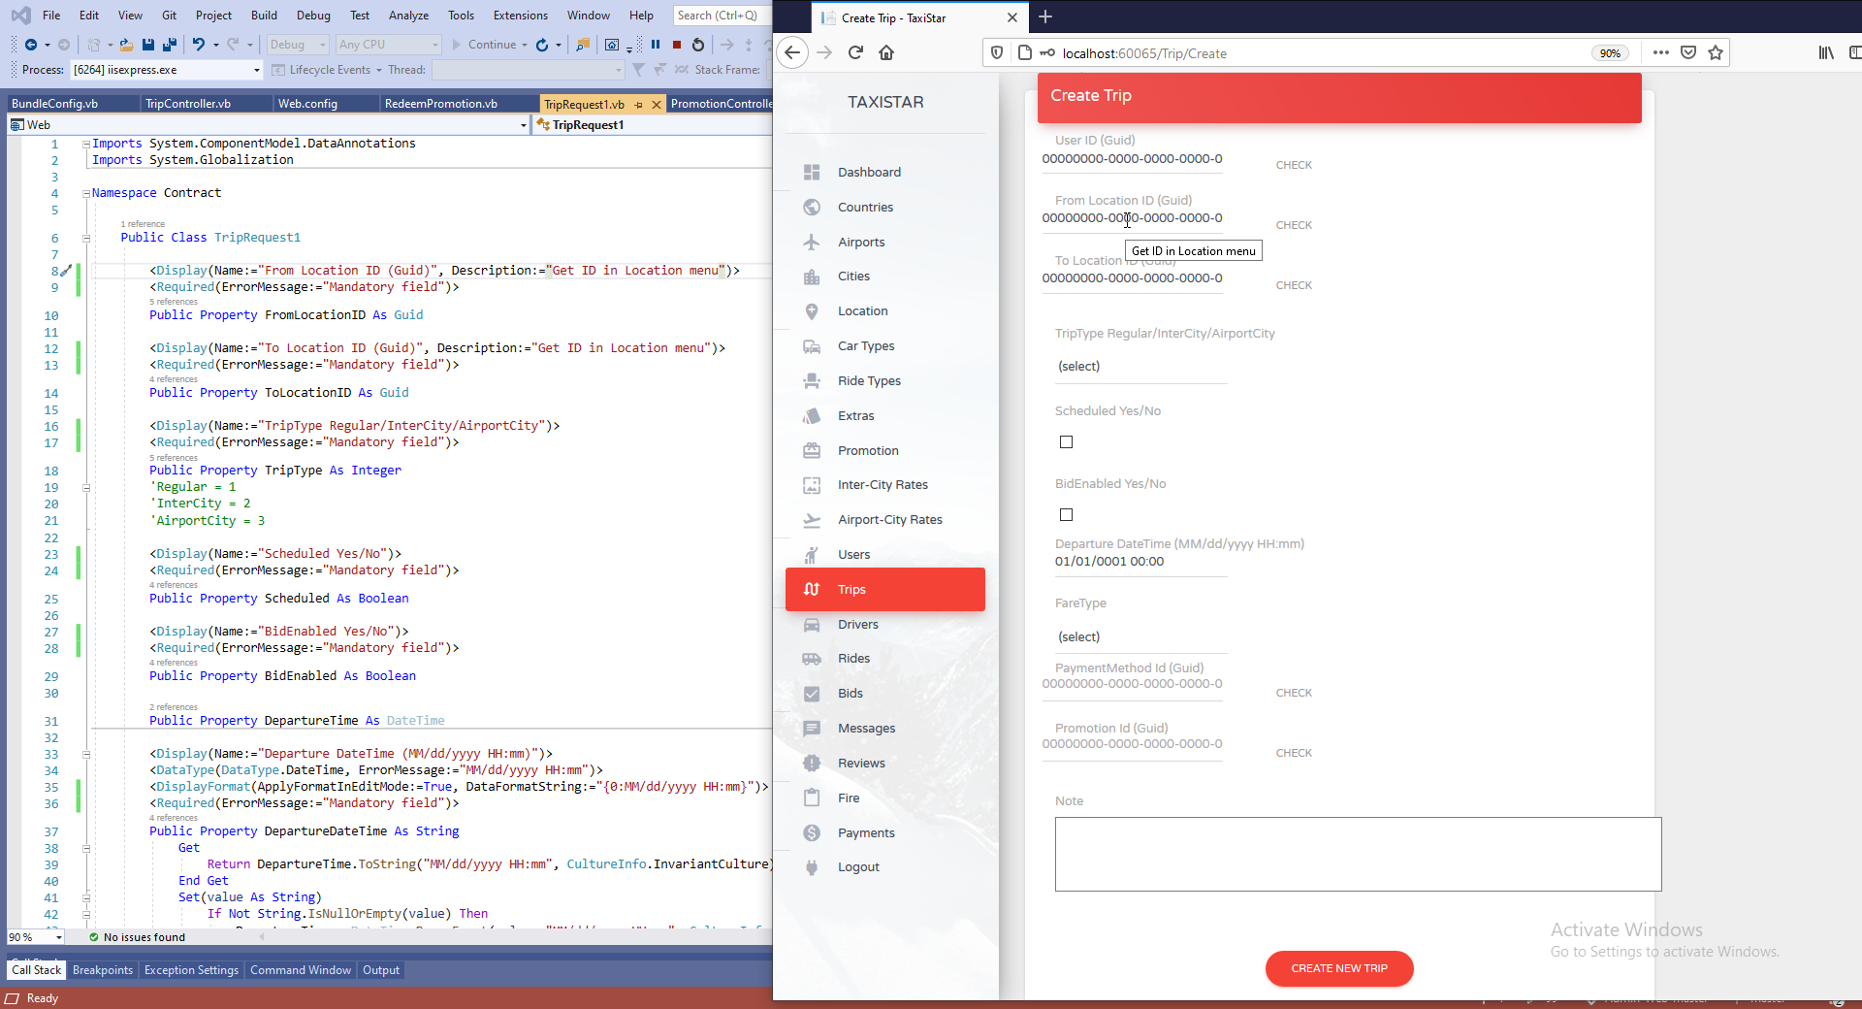Click the User ID Guid input field
This screenshot has width=1862, height=1009.
coord(1132,160)
